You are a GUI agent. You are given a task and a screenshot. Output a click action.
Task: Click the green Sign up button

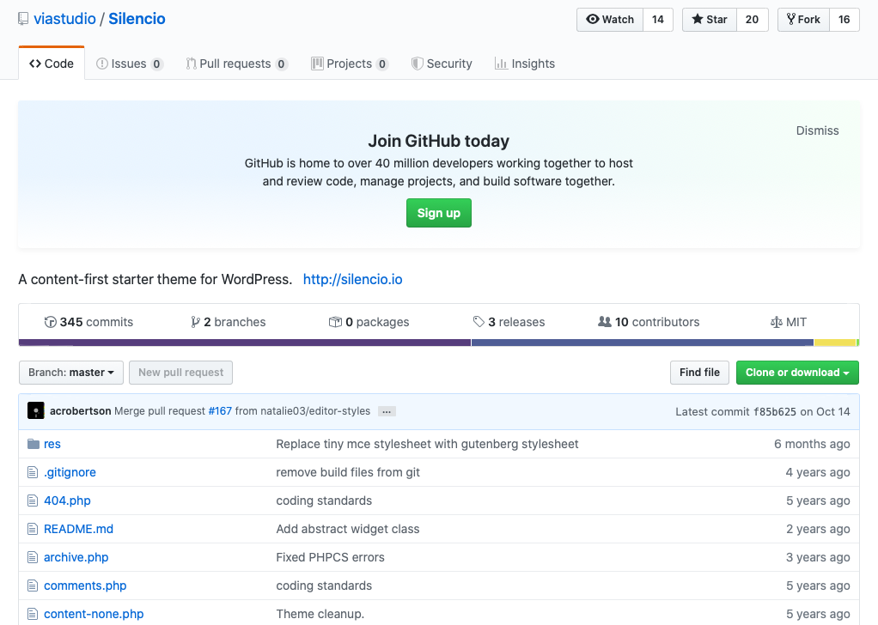[x=439, y=213]
